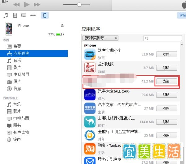Viewport: 186px width, 164px height.
Task: Open 电视节目 under settings
Action: coord(34,74)
